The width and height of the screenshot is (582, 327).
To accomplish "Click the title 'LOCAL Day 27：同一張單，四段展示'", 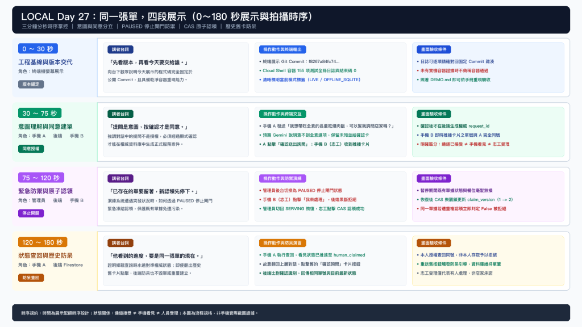I will click(103, 16).
